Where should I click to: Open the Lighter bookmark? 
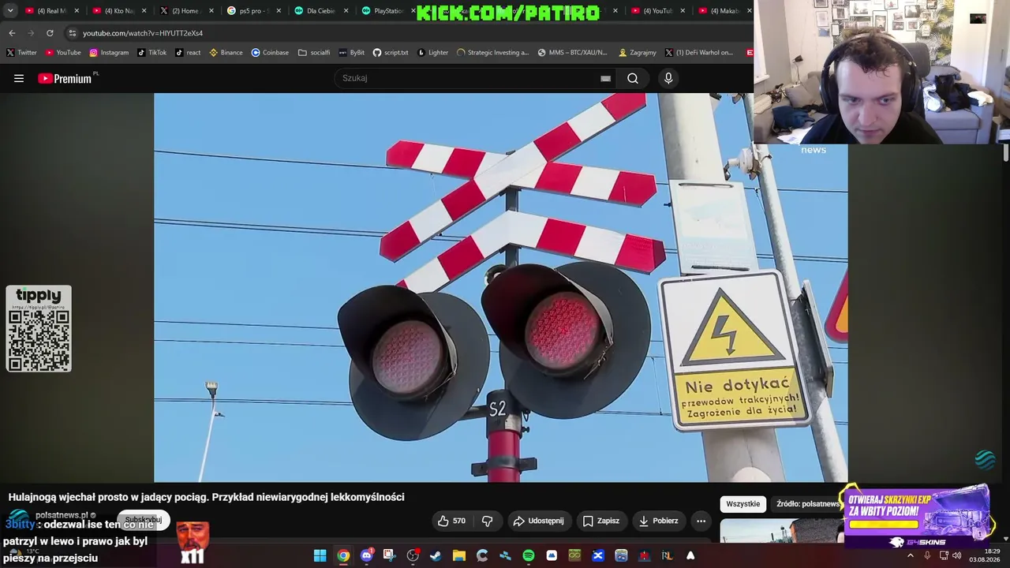click(432, 53)
